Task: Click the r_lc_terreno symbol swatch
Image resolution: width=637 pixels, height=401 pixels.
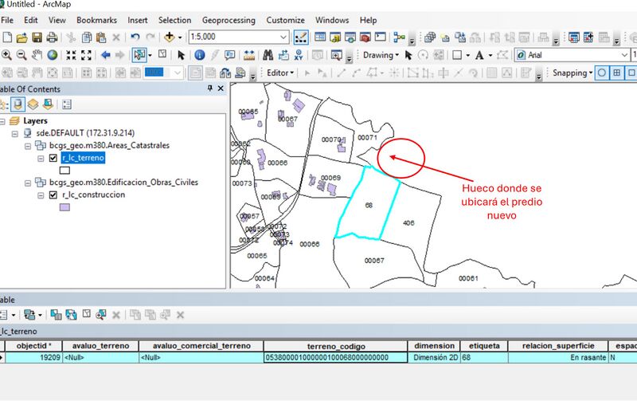Action: coord(64,170)
